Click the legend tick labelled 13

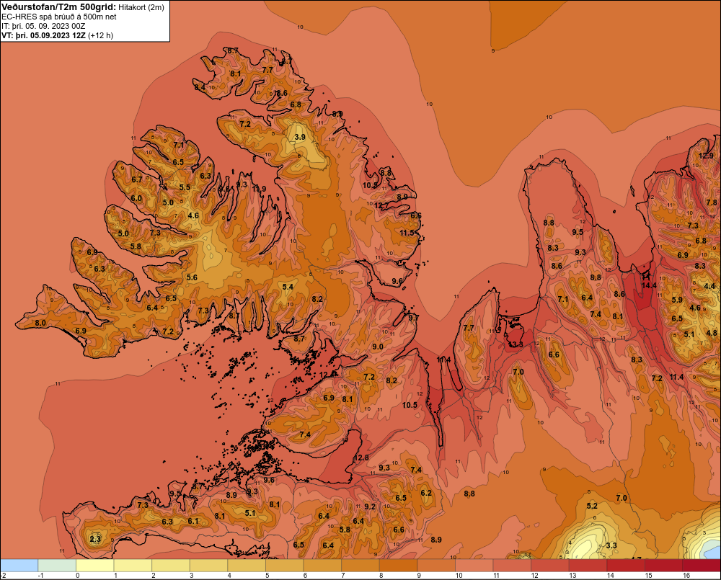coord(572,576)
